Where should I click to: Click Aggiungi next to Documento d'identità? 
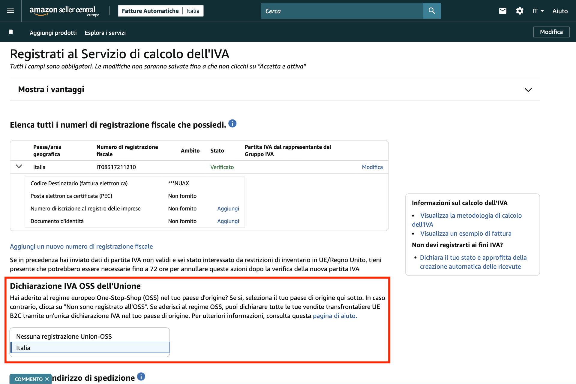coord(228,221)
